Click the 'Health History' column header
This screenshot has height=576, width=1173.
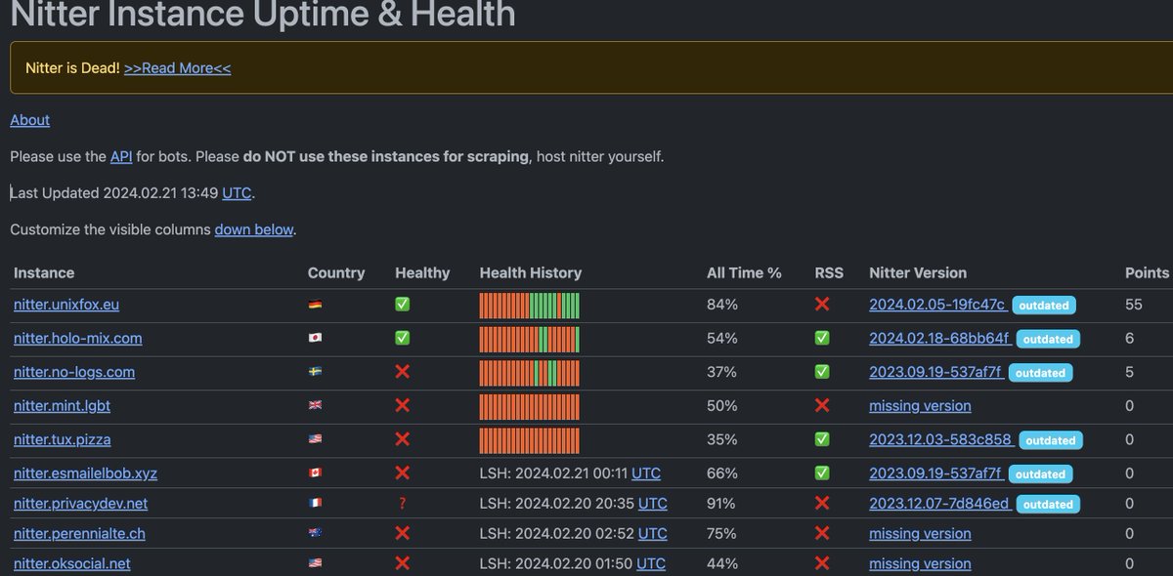[x=531, y=272]
